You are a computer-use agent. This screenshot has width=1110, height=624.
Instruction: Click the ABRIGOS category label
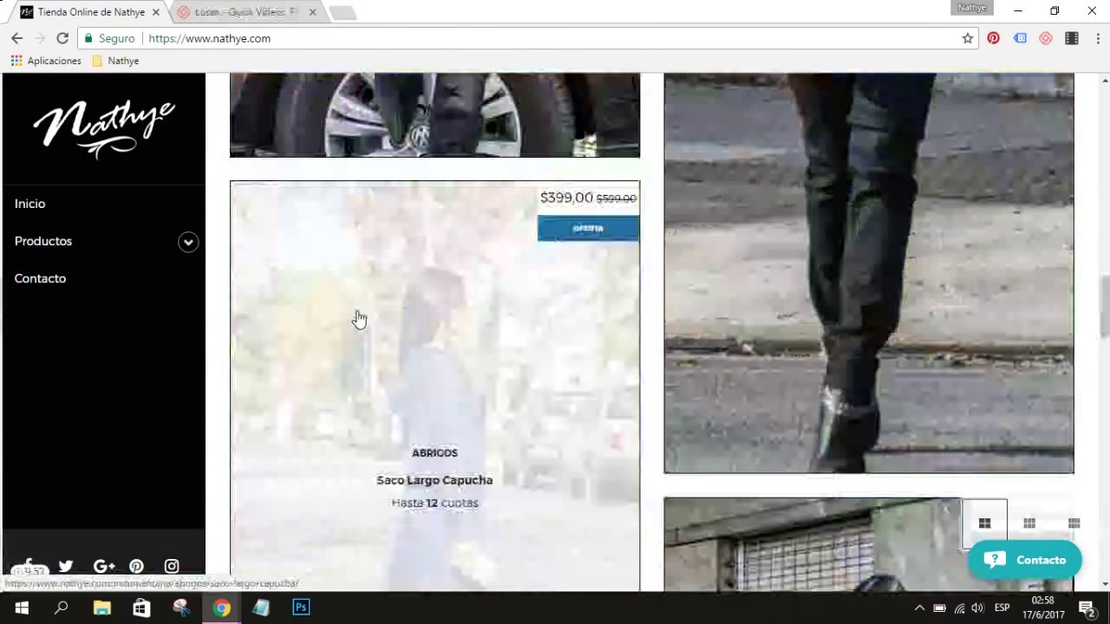tap(434, 452)
